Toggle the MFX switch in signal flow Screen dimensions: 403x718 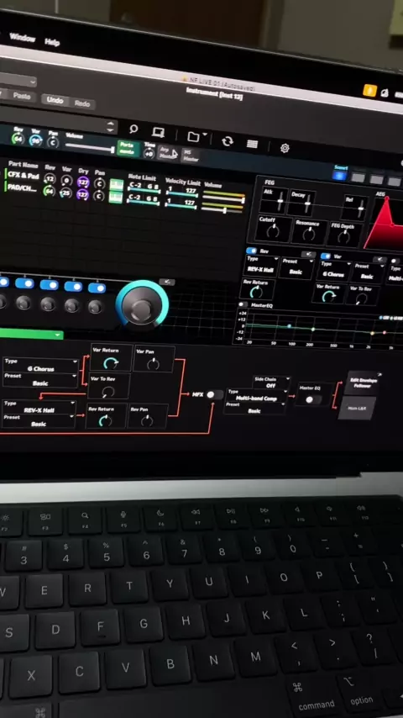point(213,394)
